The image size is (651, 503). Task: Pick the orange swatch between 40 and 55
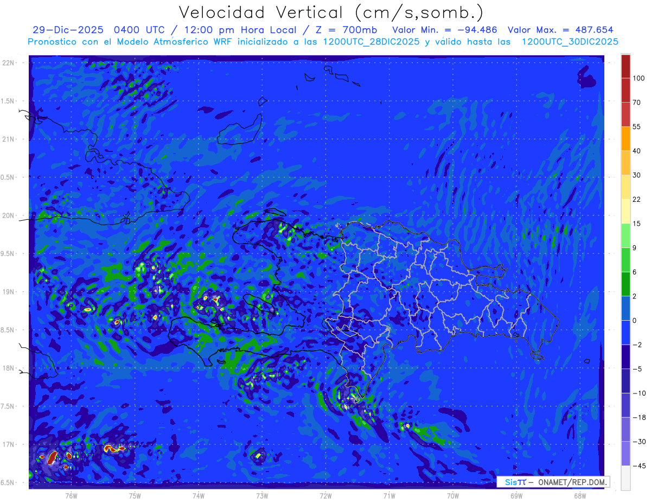click(626, 138)
